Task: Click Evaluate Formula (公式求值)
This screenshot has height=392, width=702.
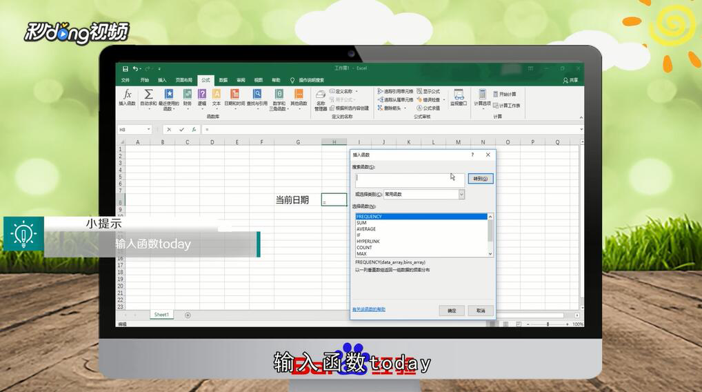Action: [428, 108]
